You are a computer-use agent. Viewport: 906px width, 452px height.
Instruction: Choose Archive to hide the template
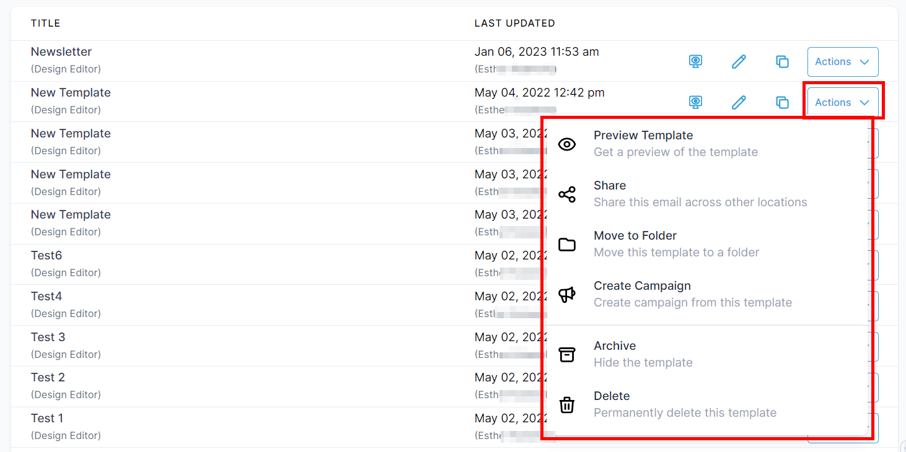615,346
